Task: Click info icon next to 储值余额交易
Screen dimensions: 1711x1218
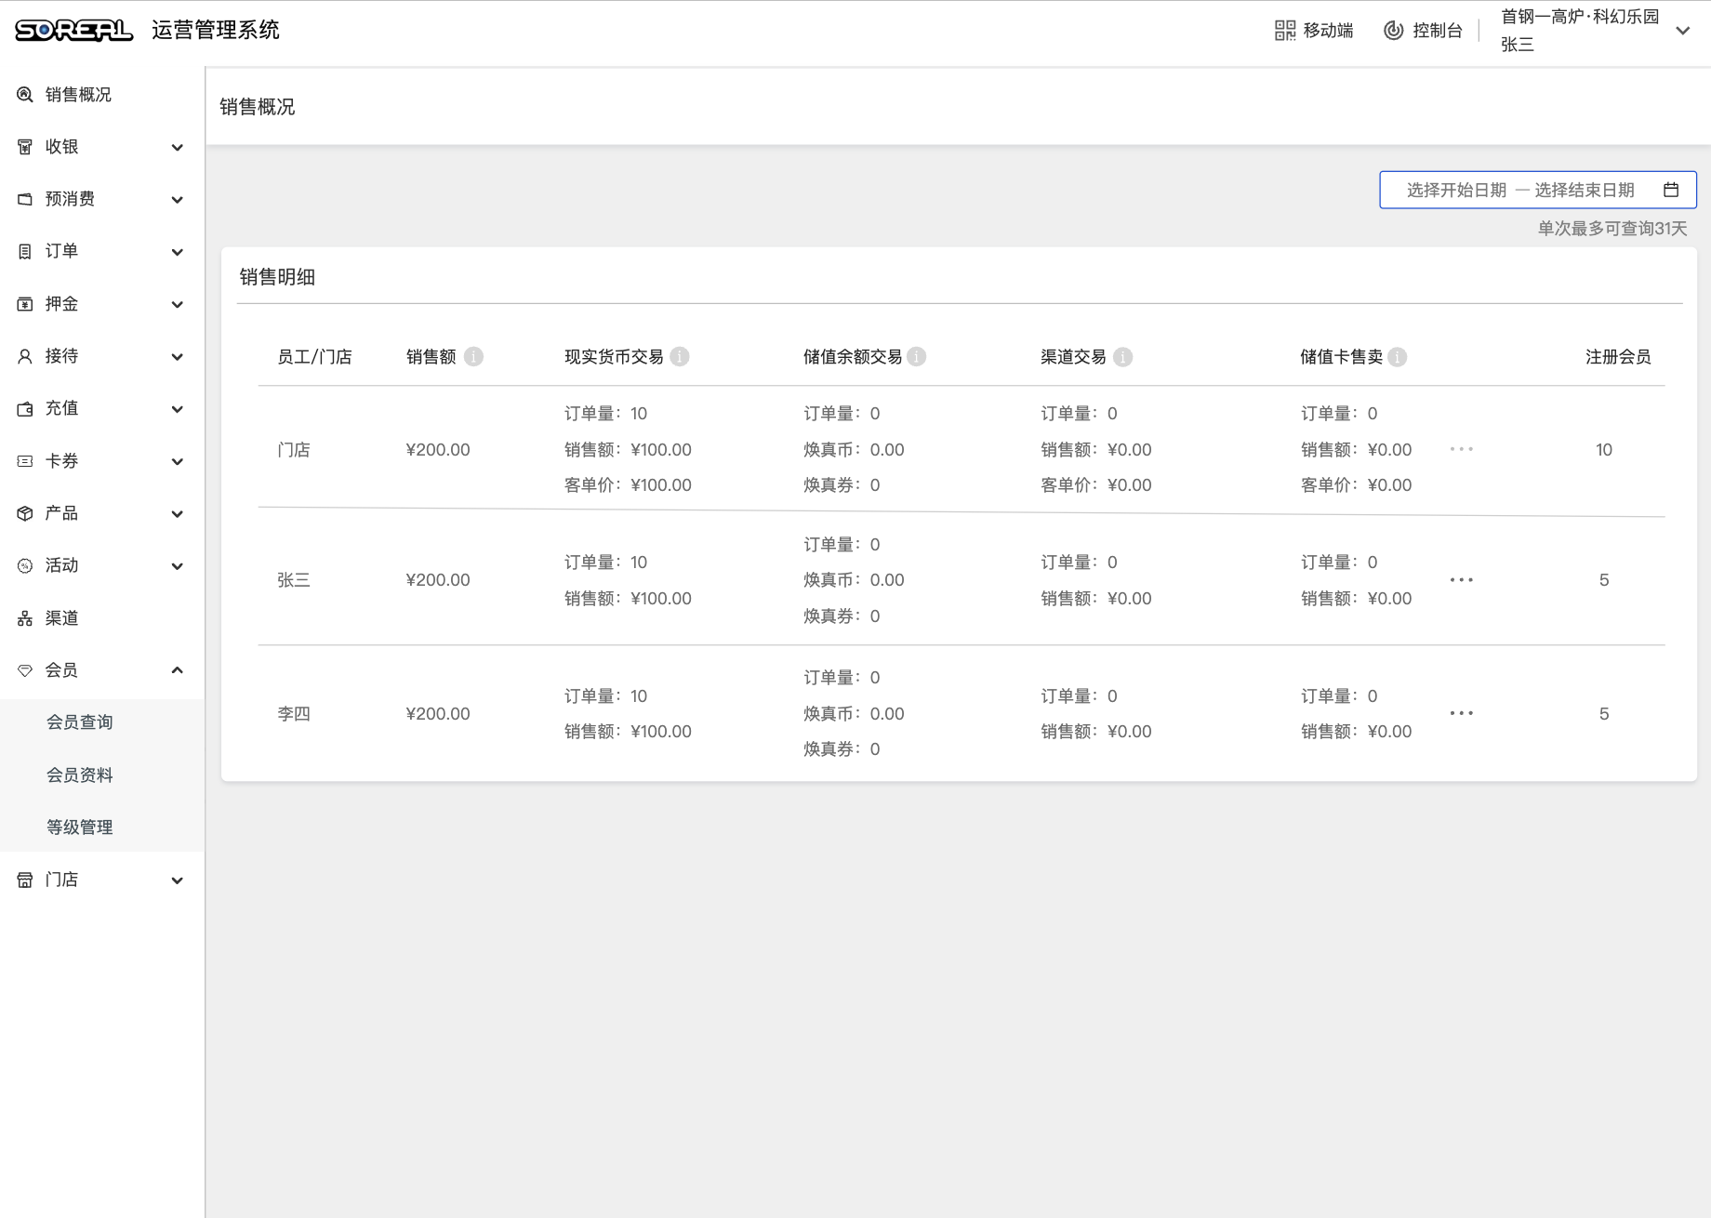Action: click(x=917, y=357)
